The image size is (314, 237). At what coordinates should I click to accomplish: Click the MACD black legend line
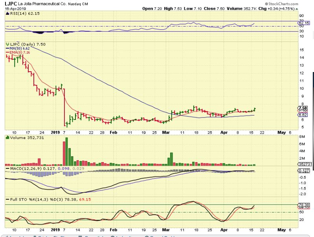7,169
